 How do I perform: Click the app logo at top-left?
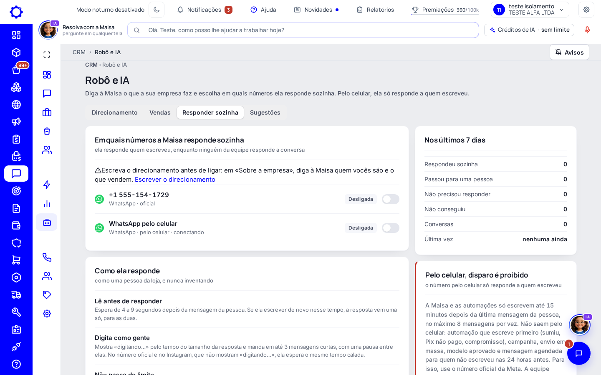point(16,12)
